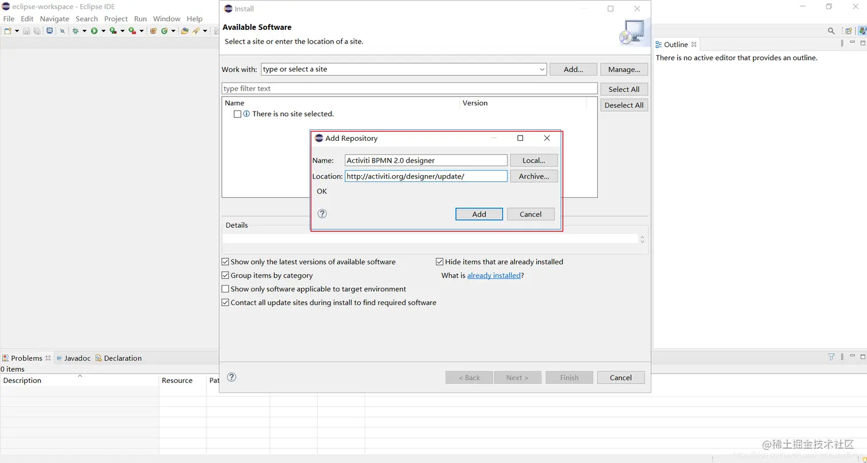Click the New Java Class icon
The width and height of the screenshot is (867, 463).
pyautogui.click(x=164, y=31)
